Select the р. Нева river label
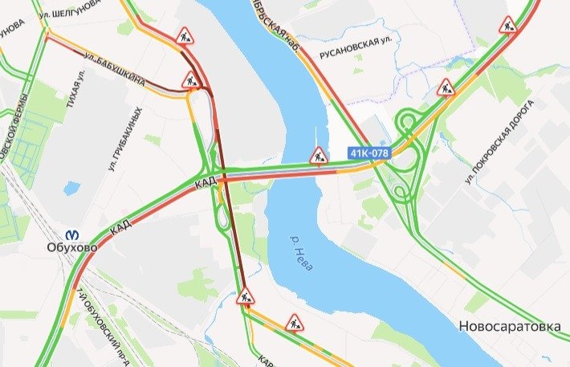This screenshot has height=367, width=570. (x=301, y=254)
